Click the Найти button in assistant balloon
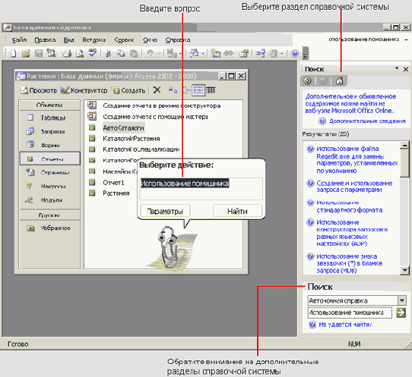 pos(237,211)
